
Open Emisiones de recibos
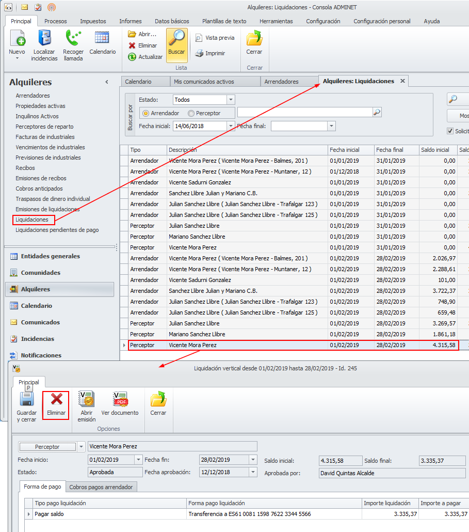[41, 178]
